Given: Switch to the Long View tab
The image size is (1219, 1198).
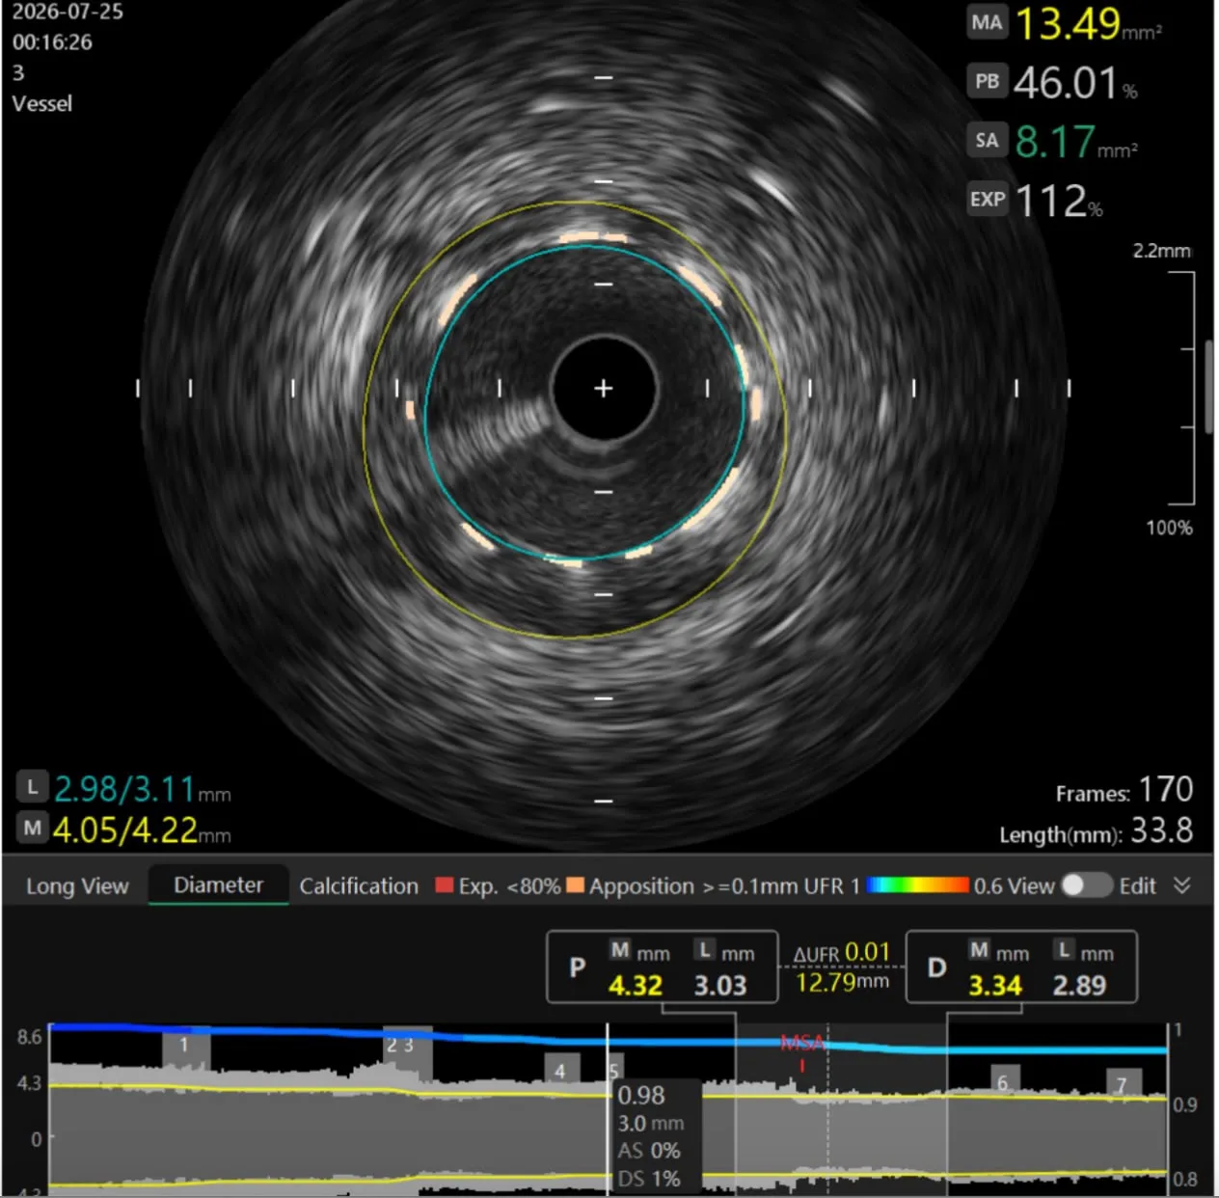Looking at the screenshot, I should 77,886.
